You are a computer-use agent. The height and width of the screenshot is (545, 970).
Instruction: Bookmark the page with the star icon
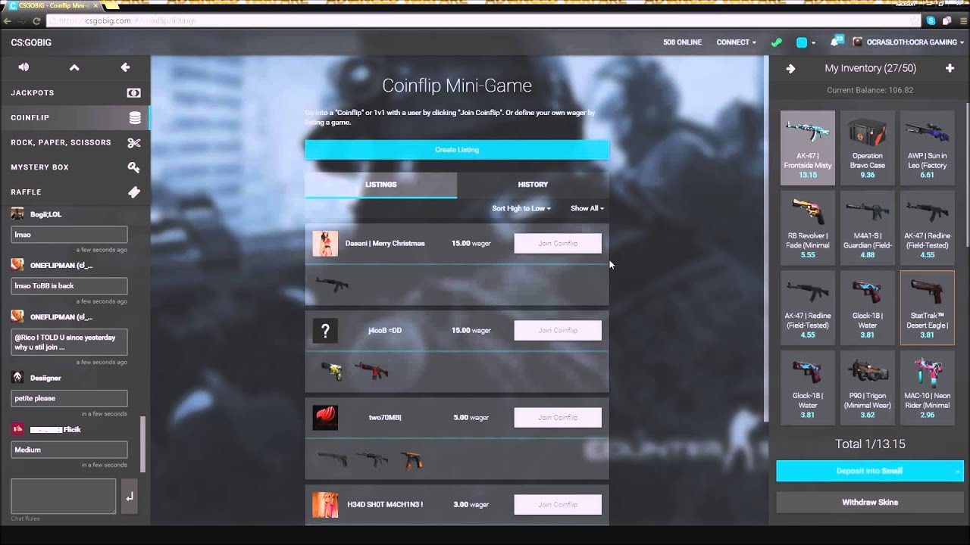click(x=915, y=21)
